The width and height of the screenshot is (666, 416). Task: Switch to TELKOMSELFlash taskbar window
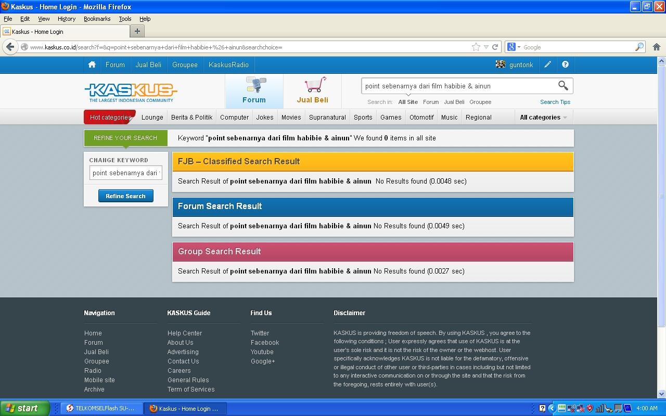pyautogui.click(x=101, y=408)
